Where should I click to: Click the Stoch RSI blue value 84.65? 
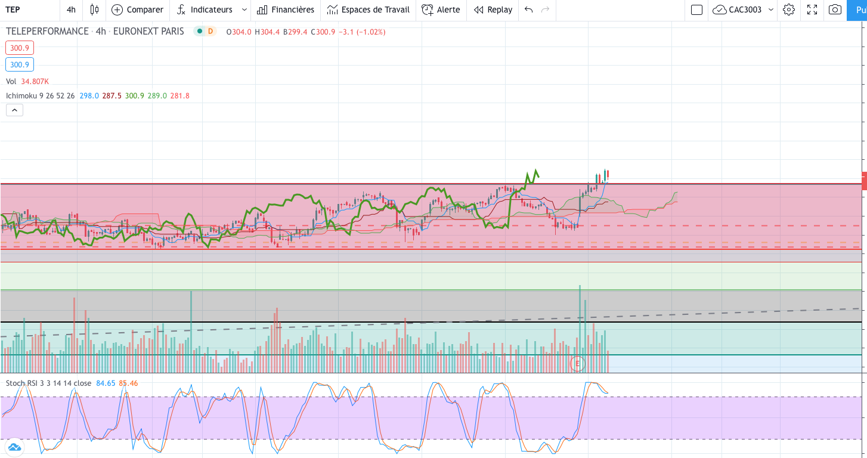point(105,383)
